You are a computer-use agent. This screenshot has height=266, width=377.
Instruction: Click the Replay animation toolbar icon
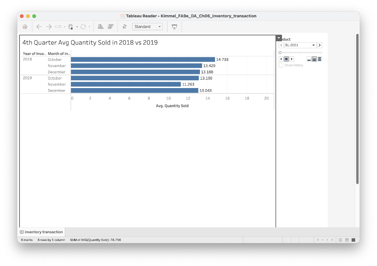coord(59,27)
